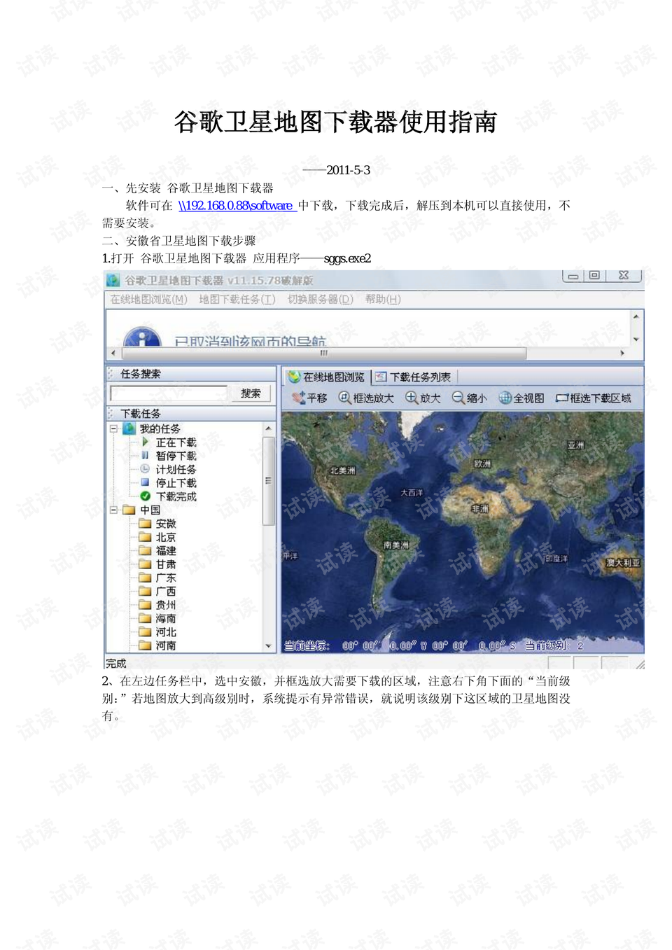Viewport: 672px width, 950px height.
Task: Select the 河南 folder
Action: coord(157,645)
